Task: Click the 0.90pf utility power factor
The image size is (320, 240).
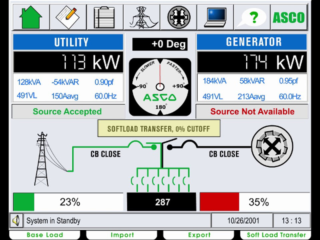Action: click(104, 82)
